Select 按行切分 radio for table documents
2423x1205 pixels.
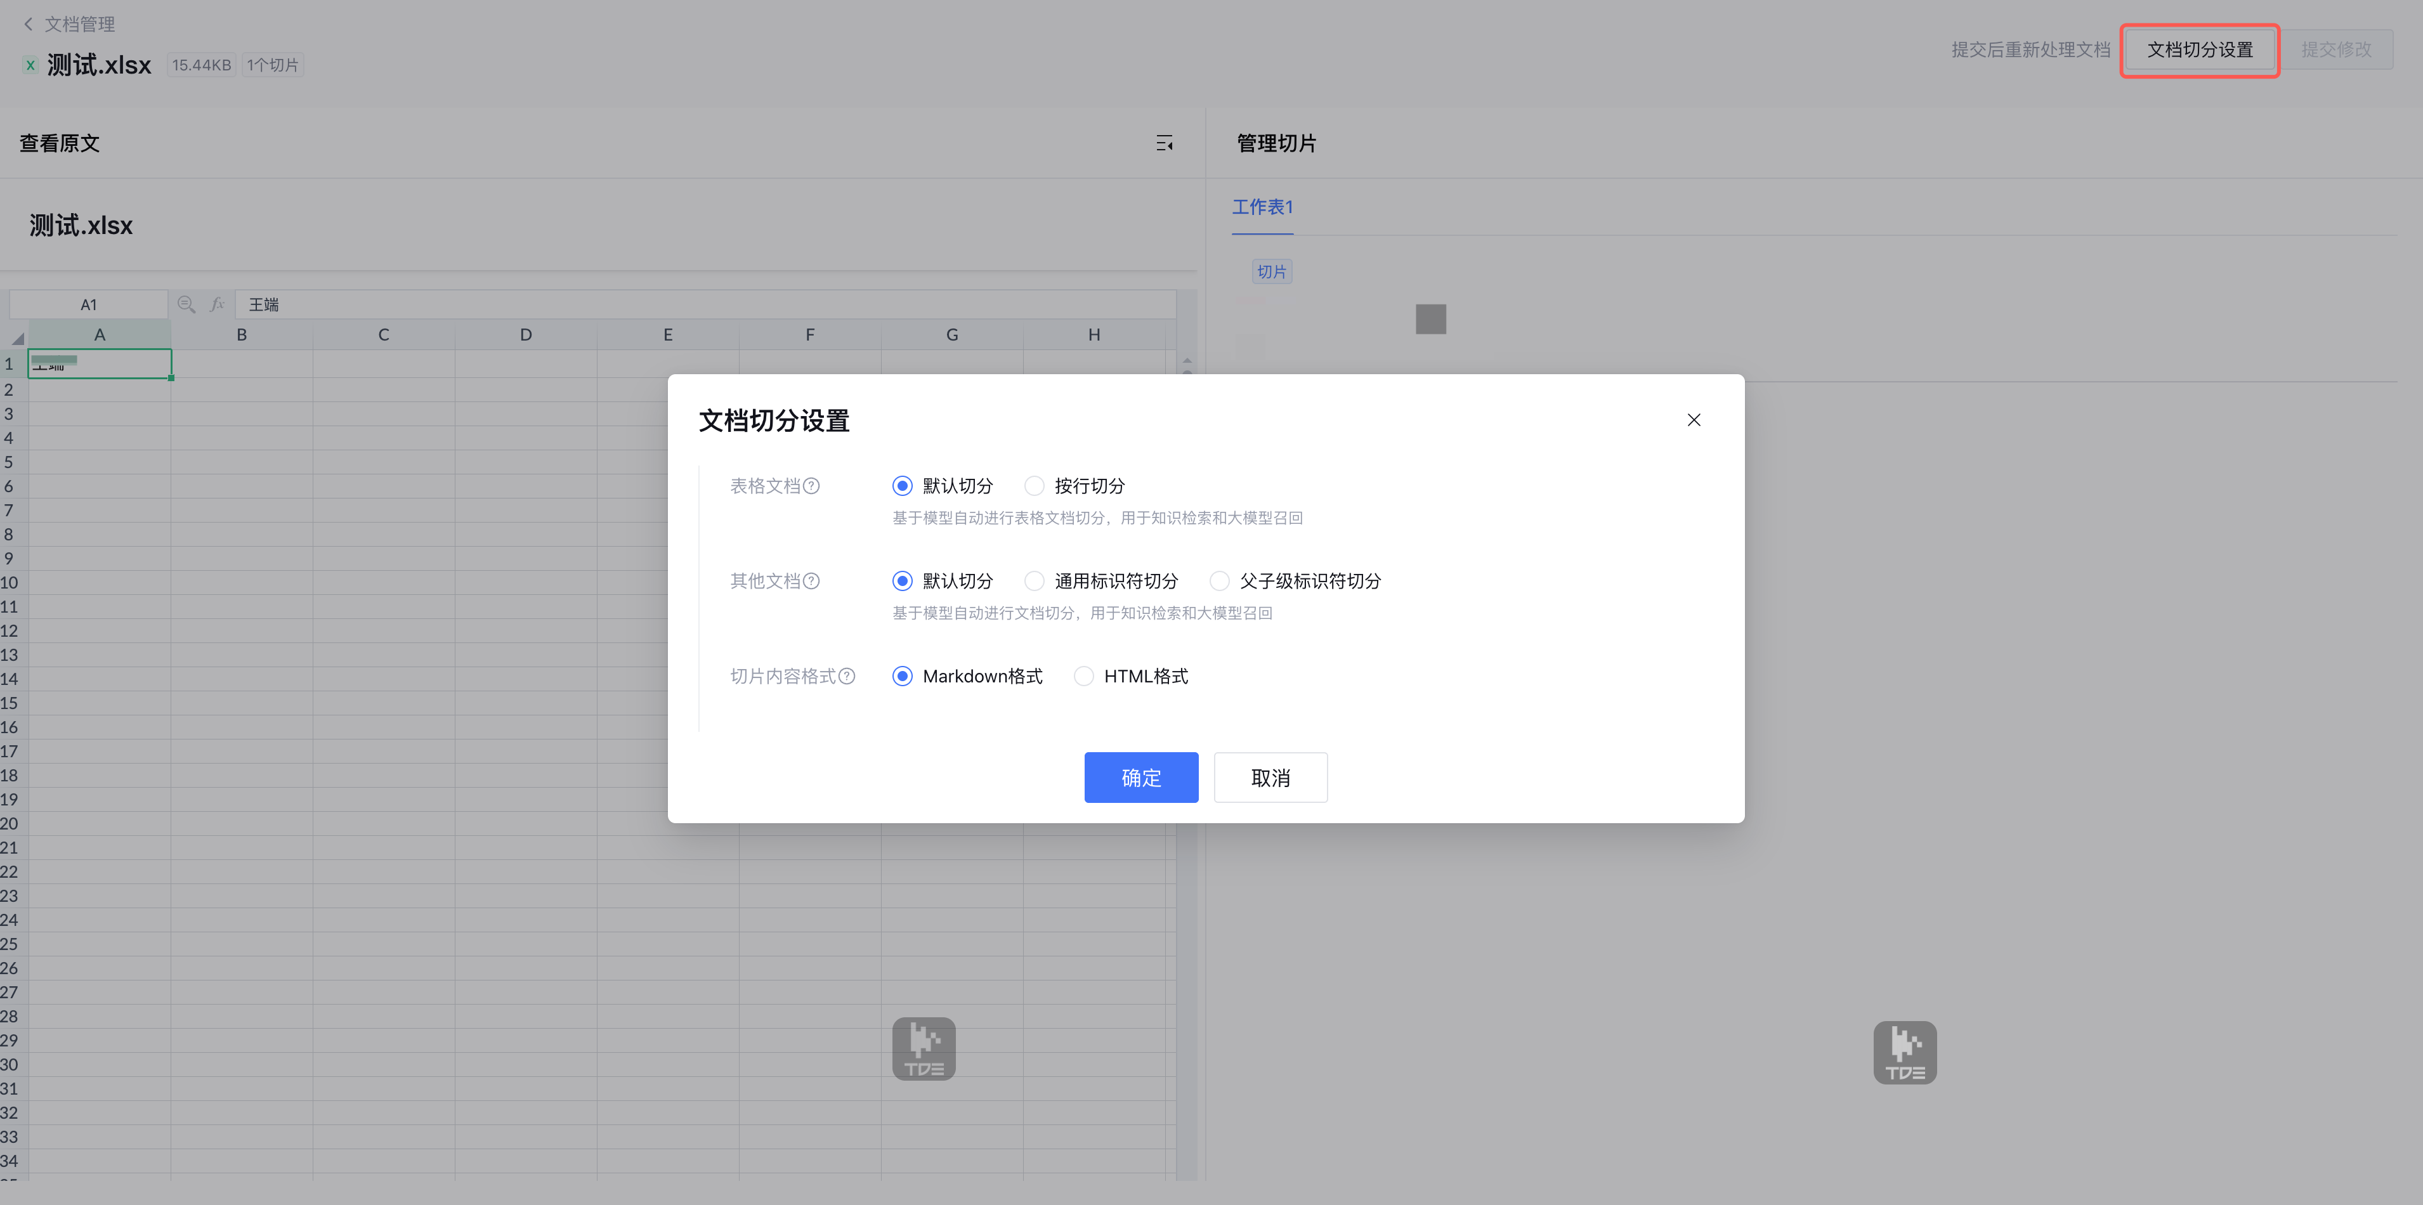point(1034,485)
